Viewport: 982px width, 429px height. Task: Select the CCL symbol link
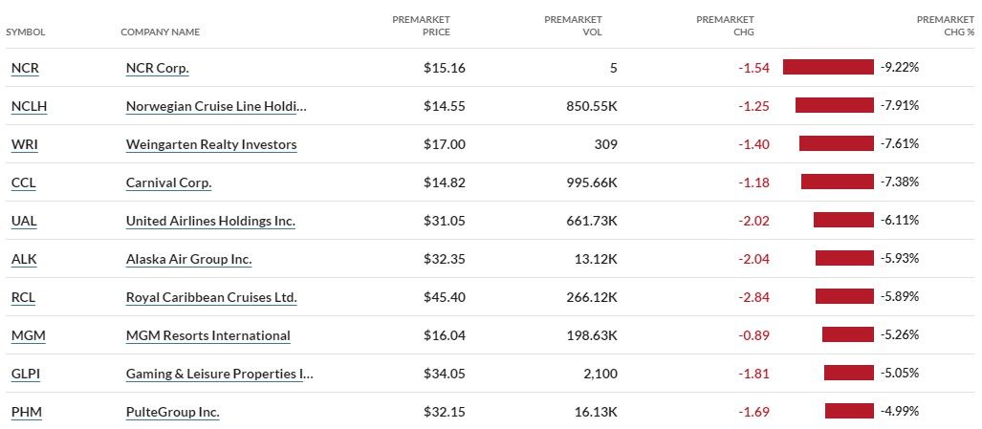pyautogui.click(x=24, y=182)
